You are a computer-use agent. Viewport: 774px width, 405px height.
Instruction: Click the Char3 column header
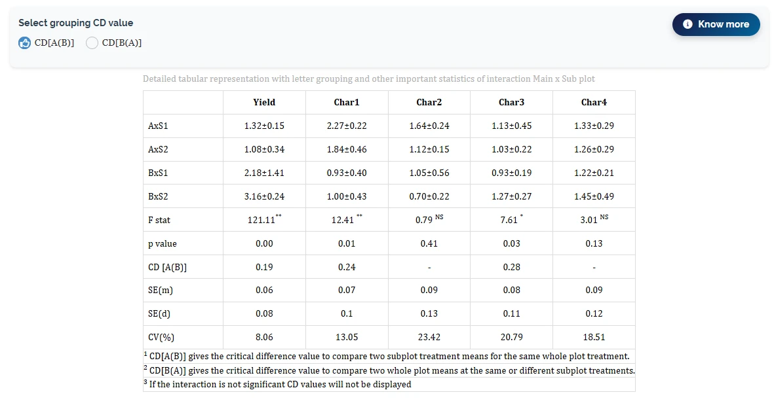click(511, 103)
